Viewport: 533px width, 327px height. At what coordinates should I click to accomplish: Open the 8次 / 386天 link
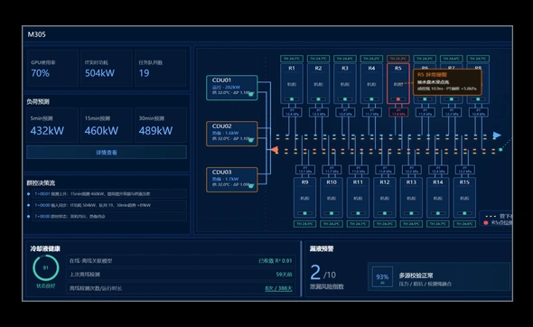click(x=278, y=288)
